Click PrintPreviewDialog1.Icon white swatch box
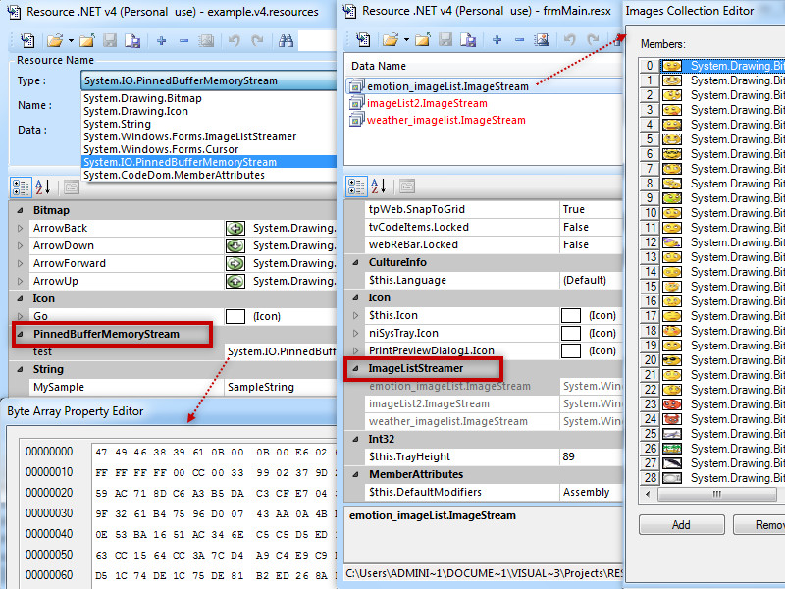This screenshot has height=589, width=785. [571, 350]
